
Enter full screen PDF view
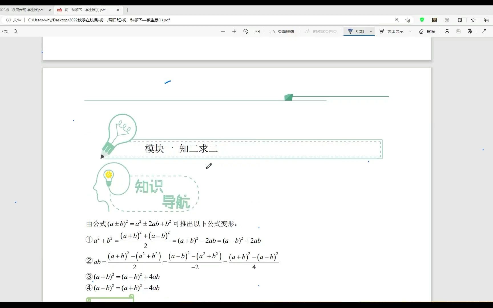(x=484, y=31)
